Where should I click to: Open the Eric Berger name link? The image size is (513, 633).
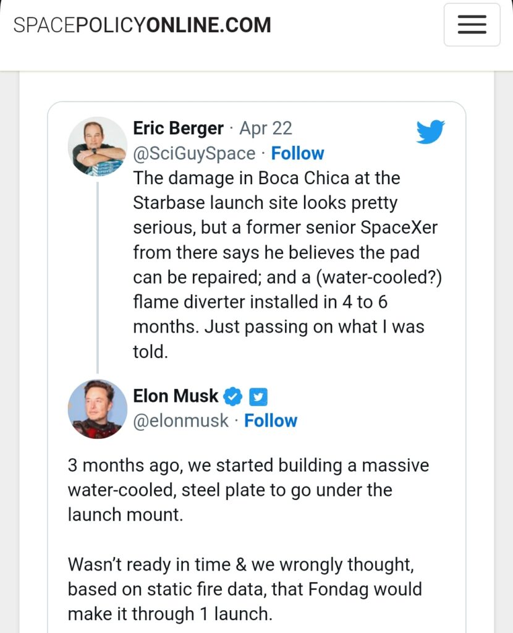(178, 129)
